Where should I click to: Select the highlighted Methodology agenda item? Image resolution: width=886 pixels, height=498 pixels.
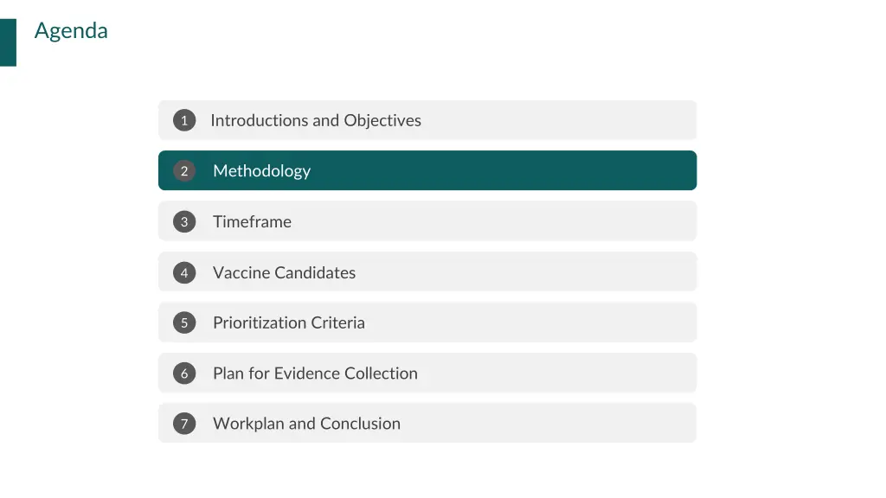pyautogui.click(x=427, y=170)
